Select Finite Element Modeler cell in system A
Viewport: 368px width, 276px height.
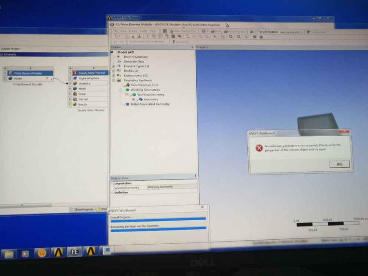point(30,73)
